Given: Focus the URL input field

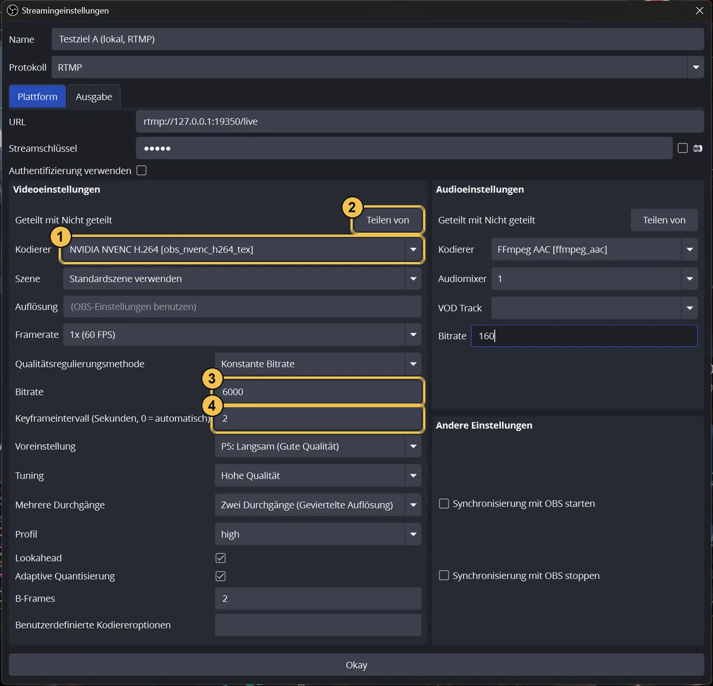Looking at the screenshot, I should [420, 121].
